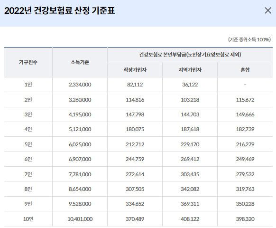Viewport: 276px width, 228px height.
Task: Select the 7인 row label
Action: tap(28, 174)
